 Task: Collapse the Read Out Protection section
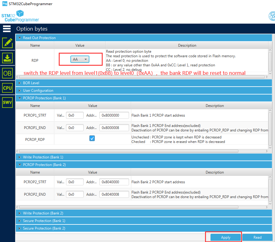(144, 38)
